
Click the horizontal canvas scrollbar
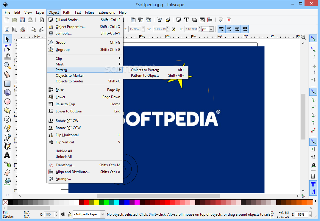click(159, 196)
